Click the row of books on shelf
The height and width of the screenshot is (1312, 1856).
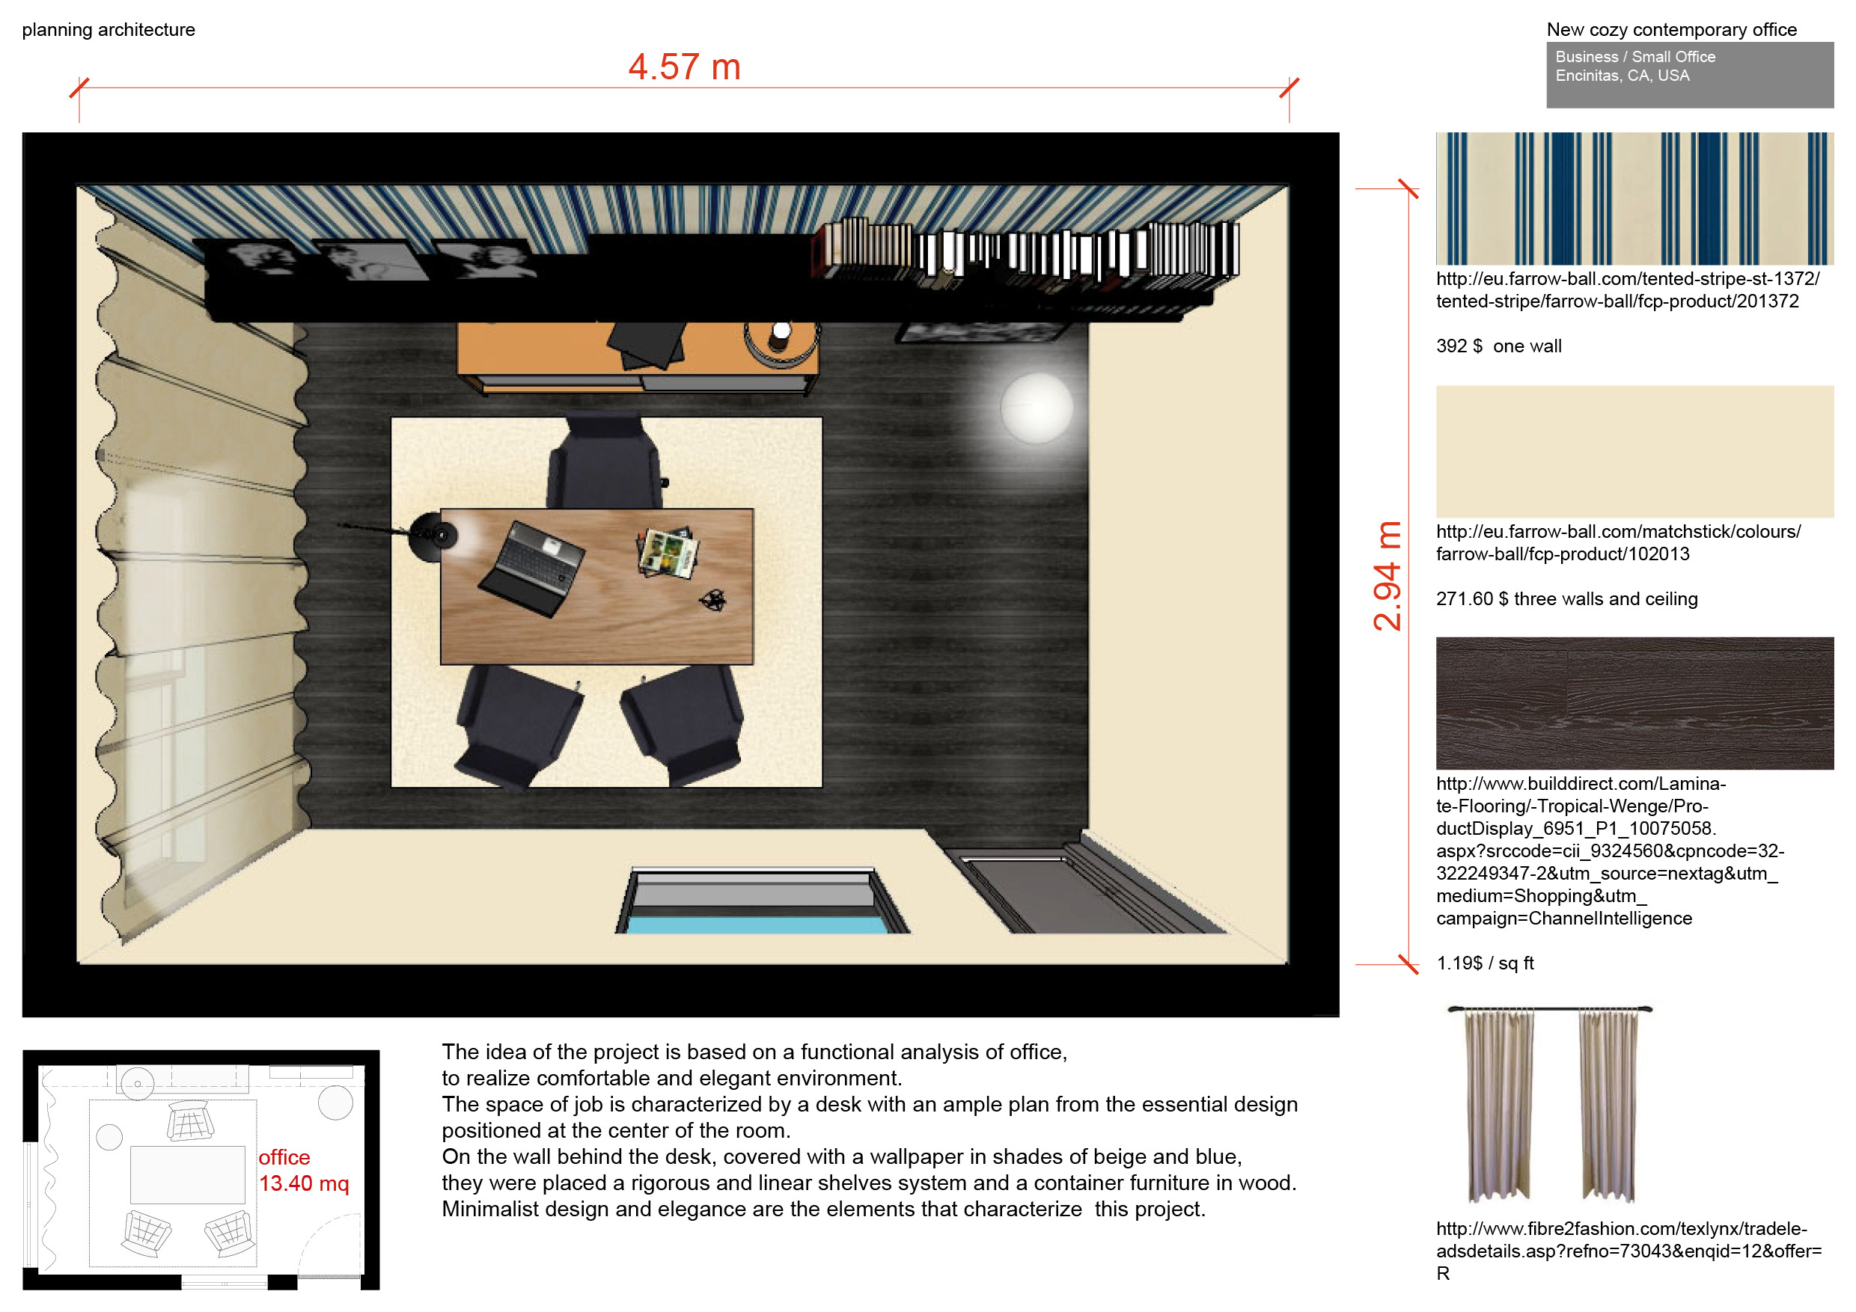[1025, 252]
